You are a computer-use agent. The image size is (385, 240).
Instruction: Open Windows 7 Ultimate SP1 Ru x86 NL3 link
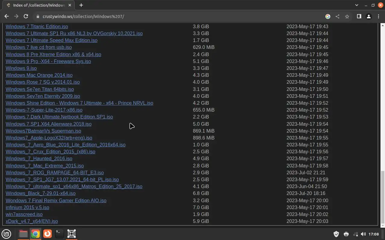tap(74, 33)
